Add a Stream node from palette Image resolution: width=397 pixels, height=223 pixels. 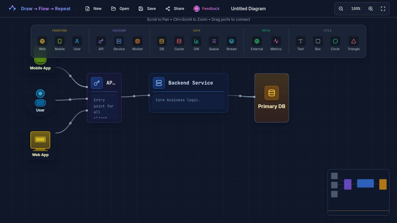click(x=231, y=44)
